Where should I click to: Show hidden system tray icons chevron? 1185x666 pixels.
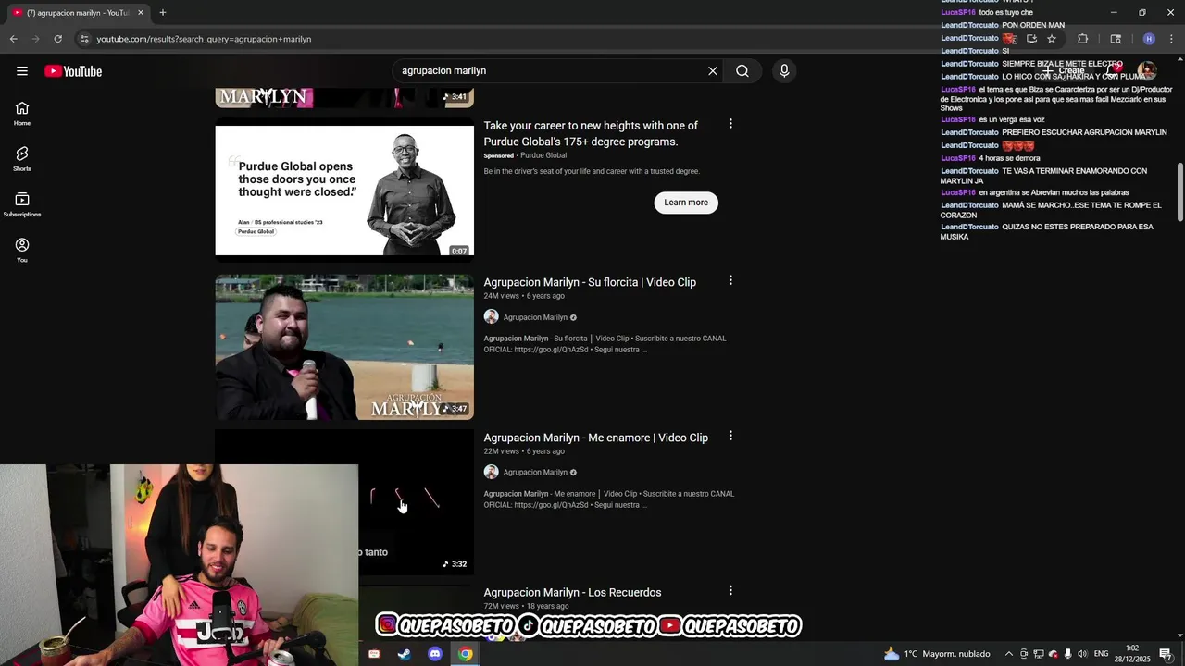1009,654
